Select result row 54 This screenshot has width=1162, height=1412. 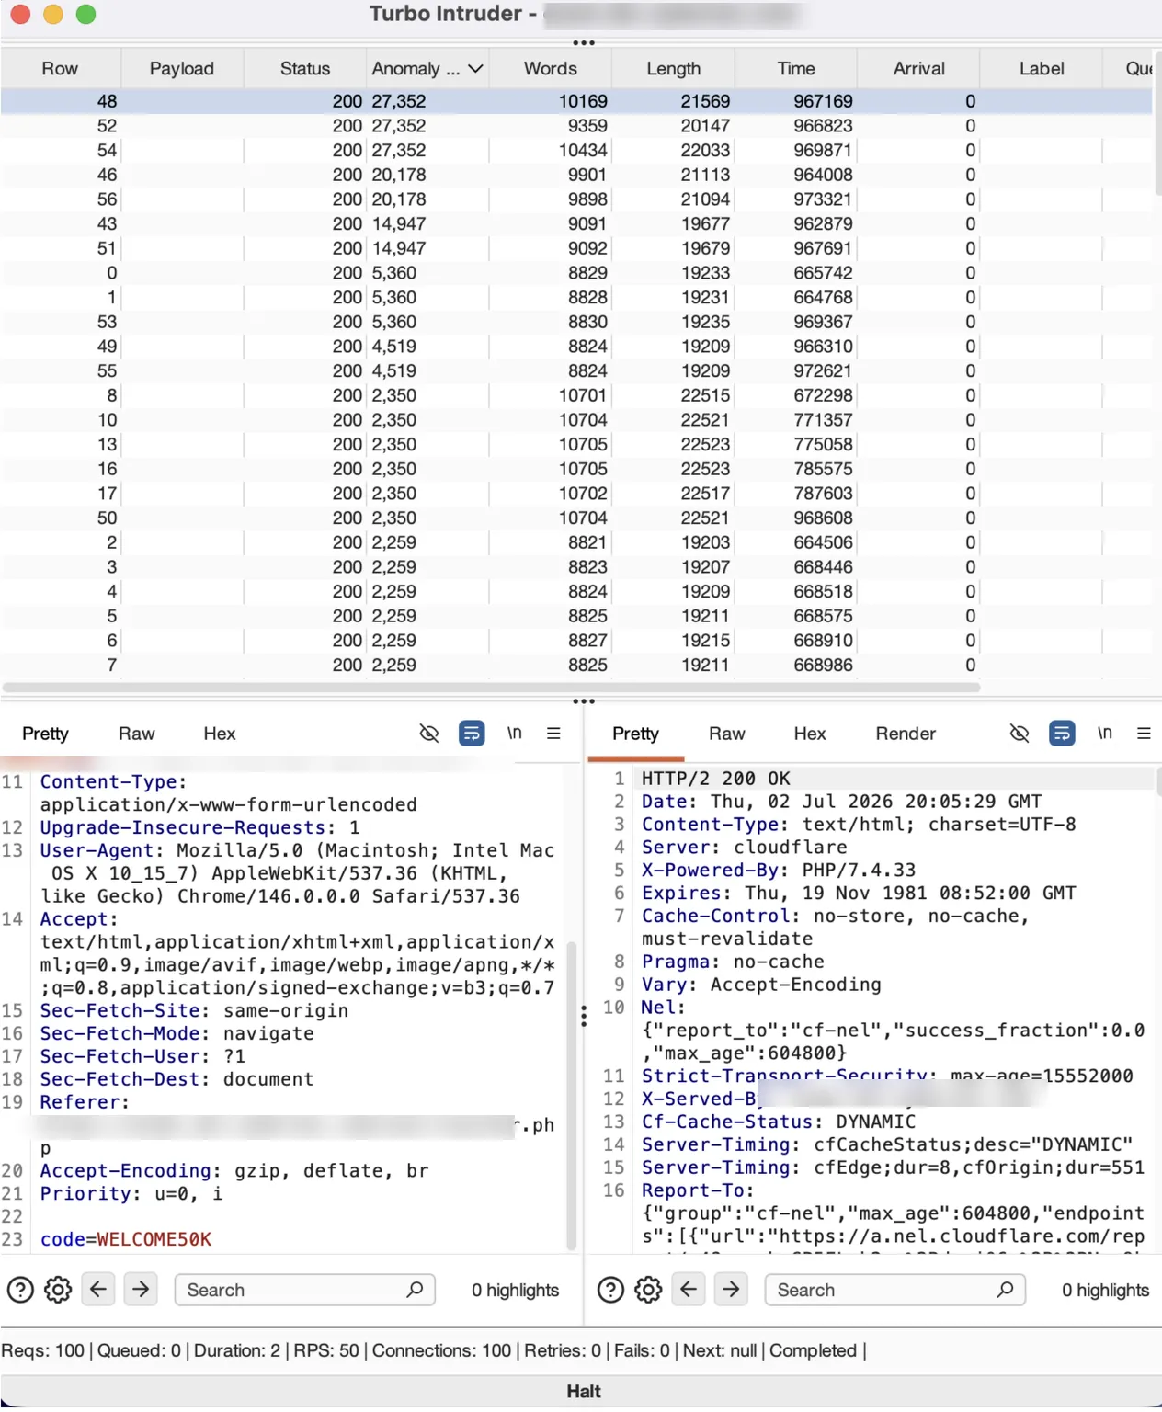click(x=576, y=150)
